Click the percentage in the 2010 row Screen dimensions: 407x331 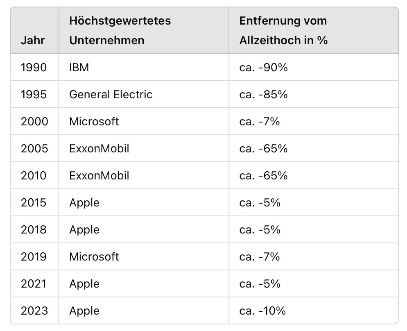point(263,175)
